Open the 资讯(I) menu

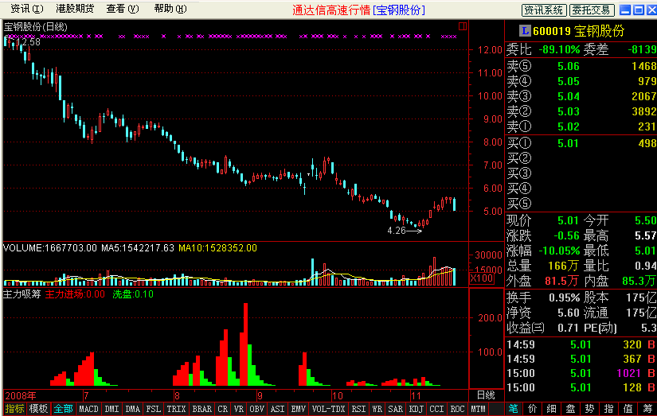[x=26, y=9]
